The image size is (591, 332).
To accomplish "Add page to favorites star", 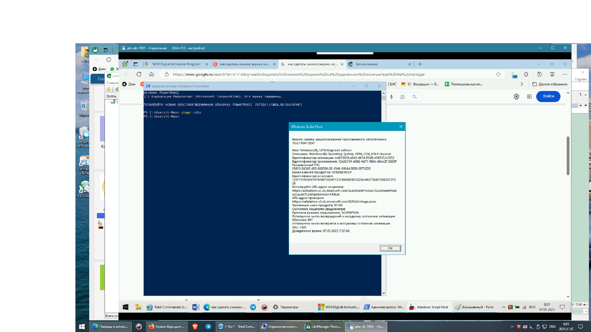I will click(x=498, y=74).
